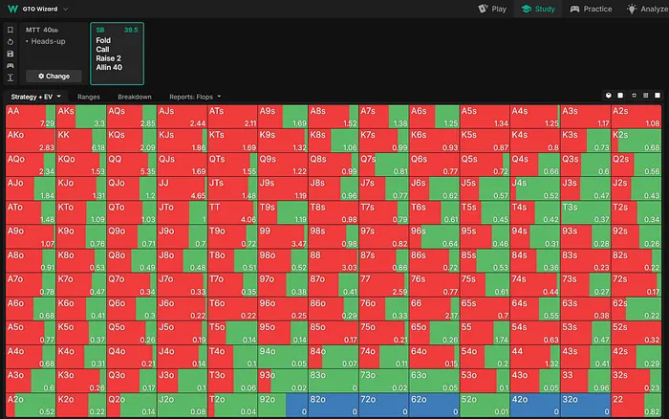
Task: Toggle the square view next to pie chart
Action: [x=621, y=97]
